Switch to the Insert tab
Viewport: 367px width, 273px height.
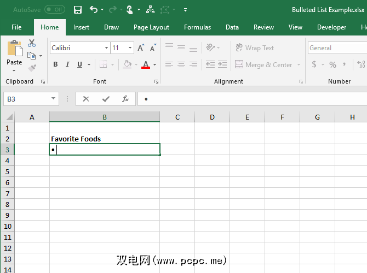click(x=81, y=27)
